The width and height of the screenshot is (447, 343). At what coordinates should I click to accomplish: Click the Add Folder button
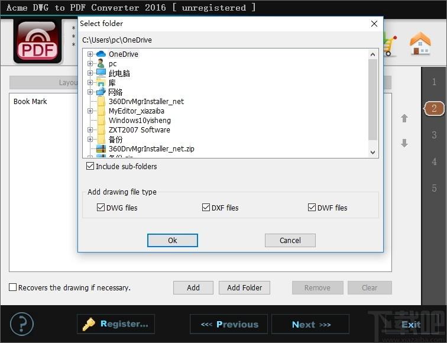[x=244, y=287]
